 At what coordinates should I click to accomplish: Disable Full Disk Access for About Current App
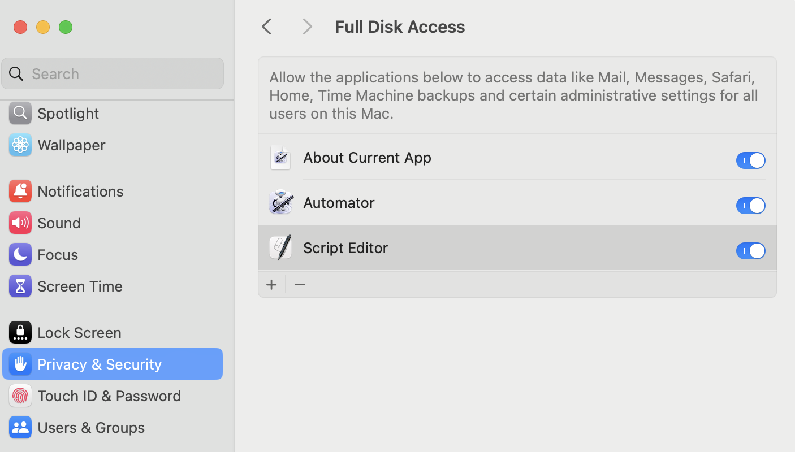(x=750, y=160)
